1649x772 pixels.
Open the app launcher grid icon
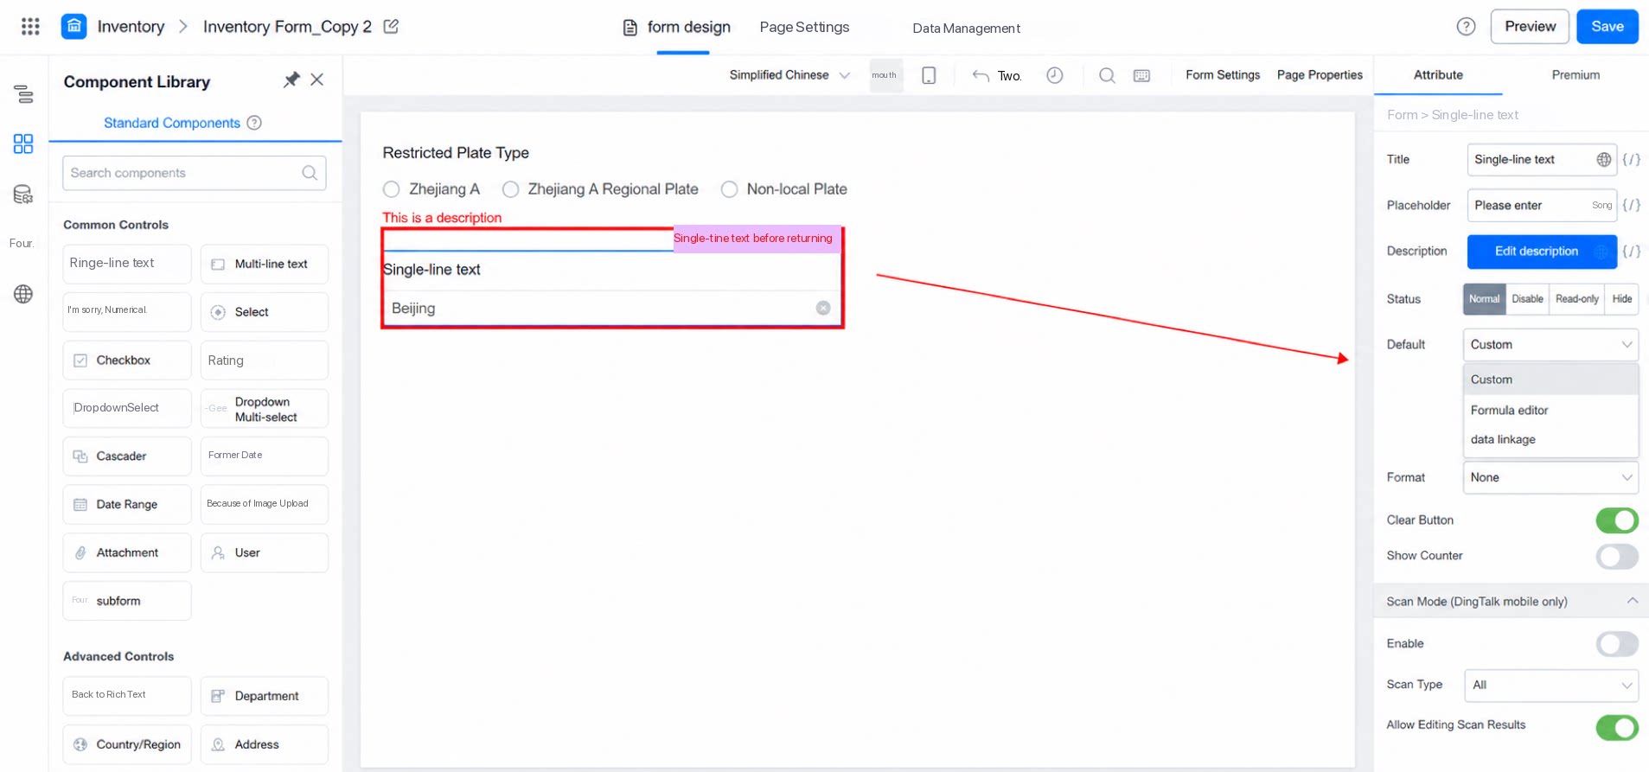(x=30, y=27)
